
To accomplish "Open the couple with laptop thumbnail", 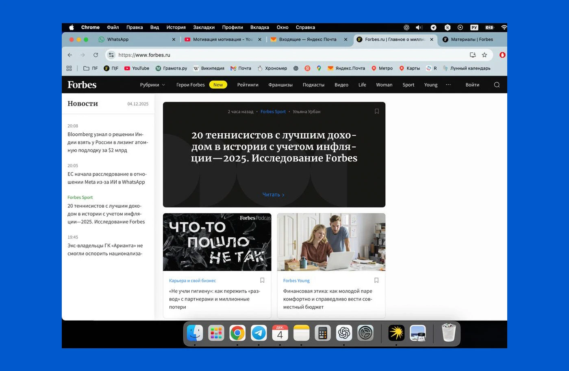I will [331, 242].
